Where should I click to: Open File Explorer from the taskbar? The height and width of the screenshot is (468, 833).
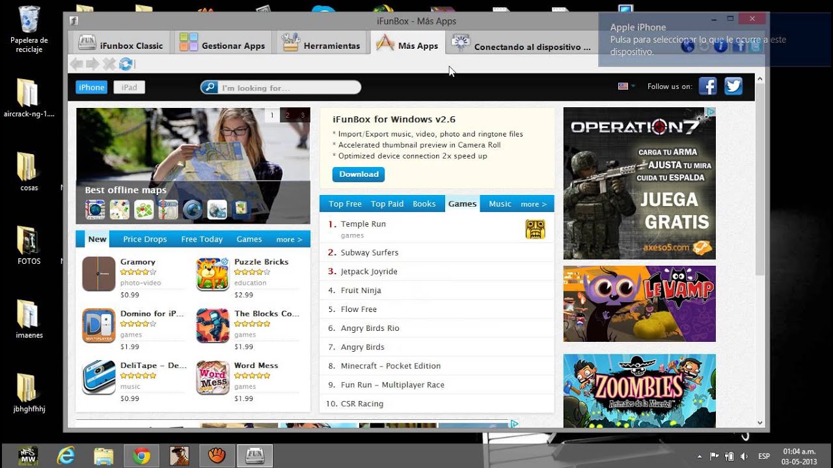(103, 456)
